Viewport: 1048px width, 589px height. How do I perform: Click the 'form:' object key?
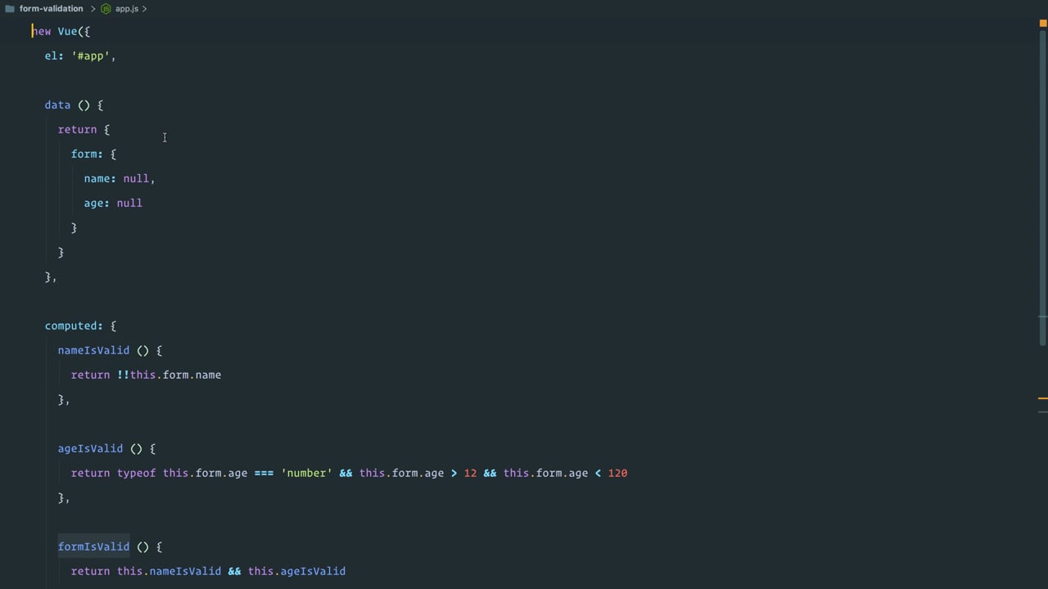[87, 154]
